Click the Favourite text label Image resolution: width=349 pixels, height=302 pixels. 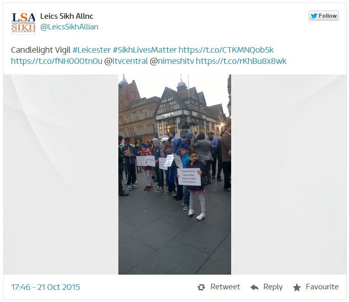click(322, 287)
